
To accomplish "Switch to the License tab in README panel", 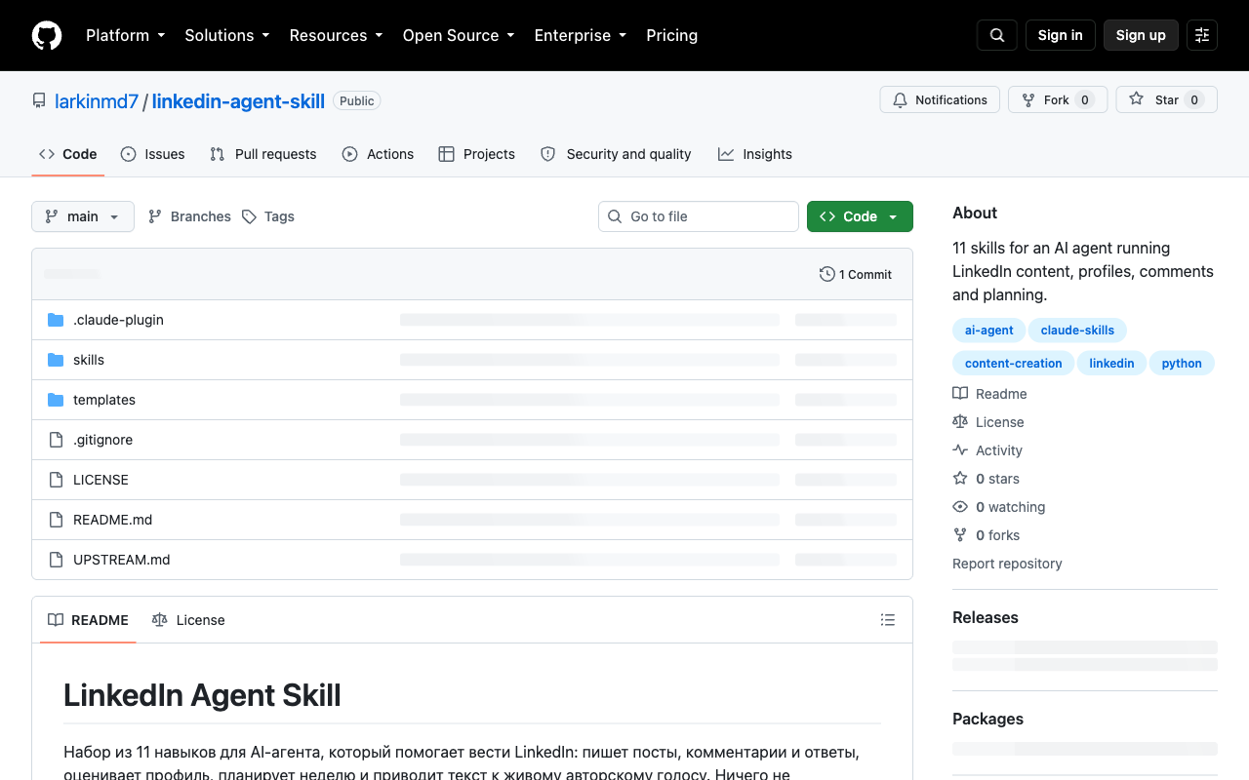I will (x=188, y=620).
